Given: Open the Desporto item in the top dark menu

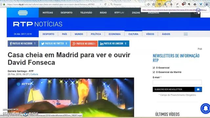Looking at the screenshot, I should tap(66, 13).
